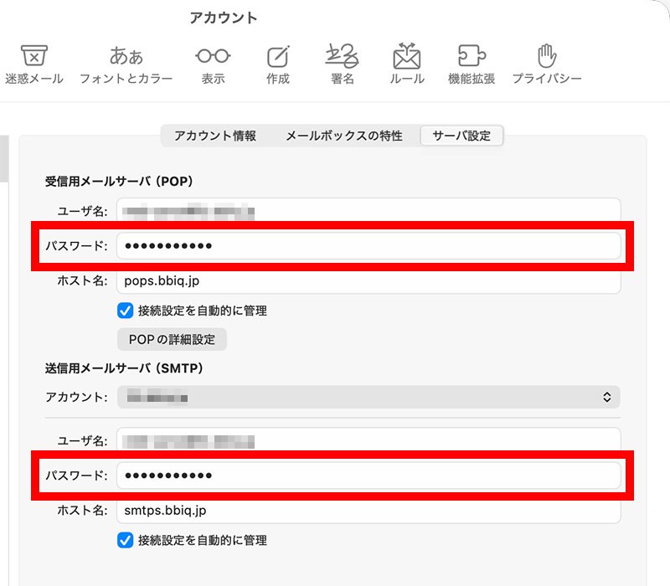Open the 作成 composing preferences
The width and height of the screenshot is (670, 586).
278,65
